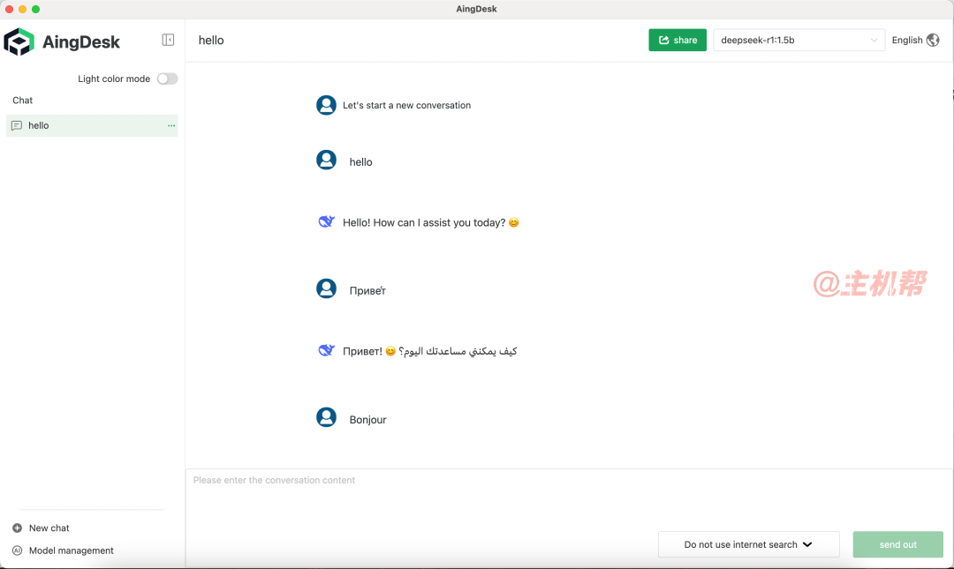
Task: Click the chat bubble icon beside hello
Action: tap(17, 125)
